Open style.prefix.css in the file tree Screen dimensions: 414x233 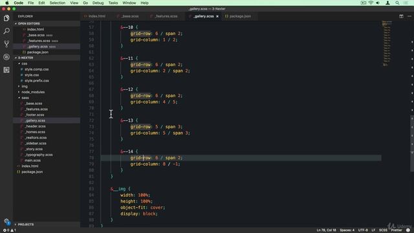[x=37, y=80]
